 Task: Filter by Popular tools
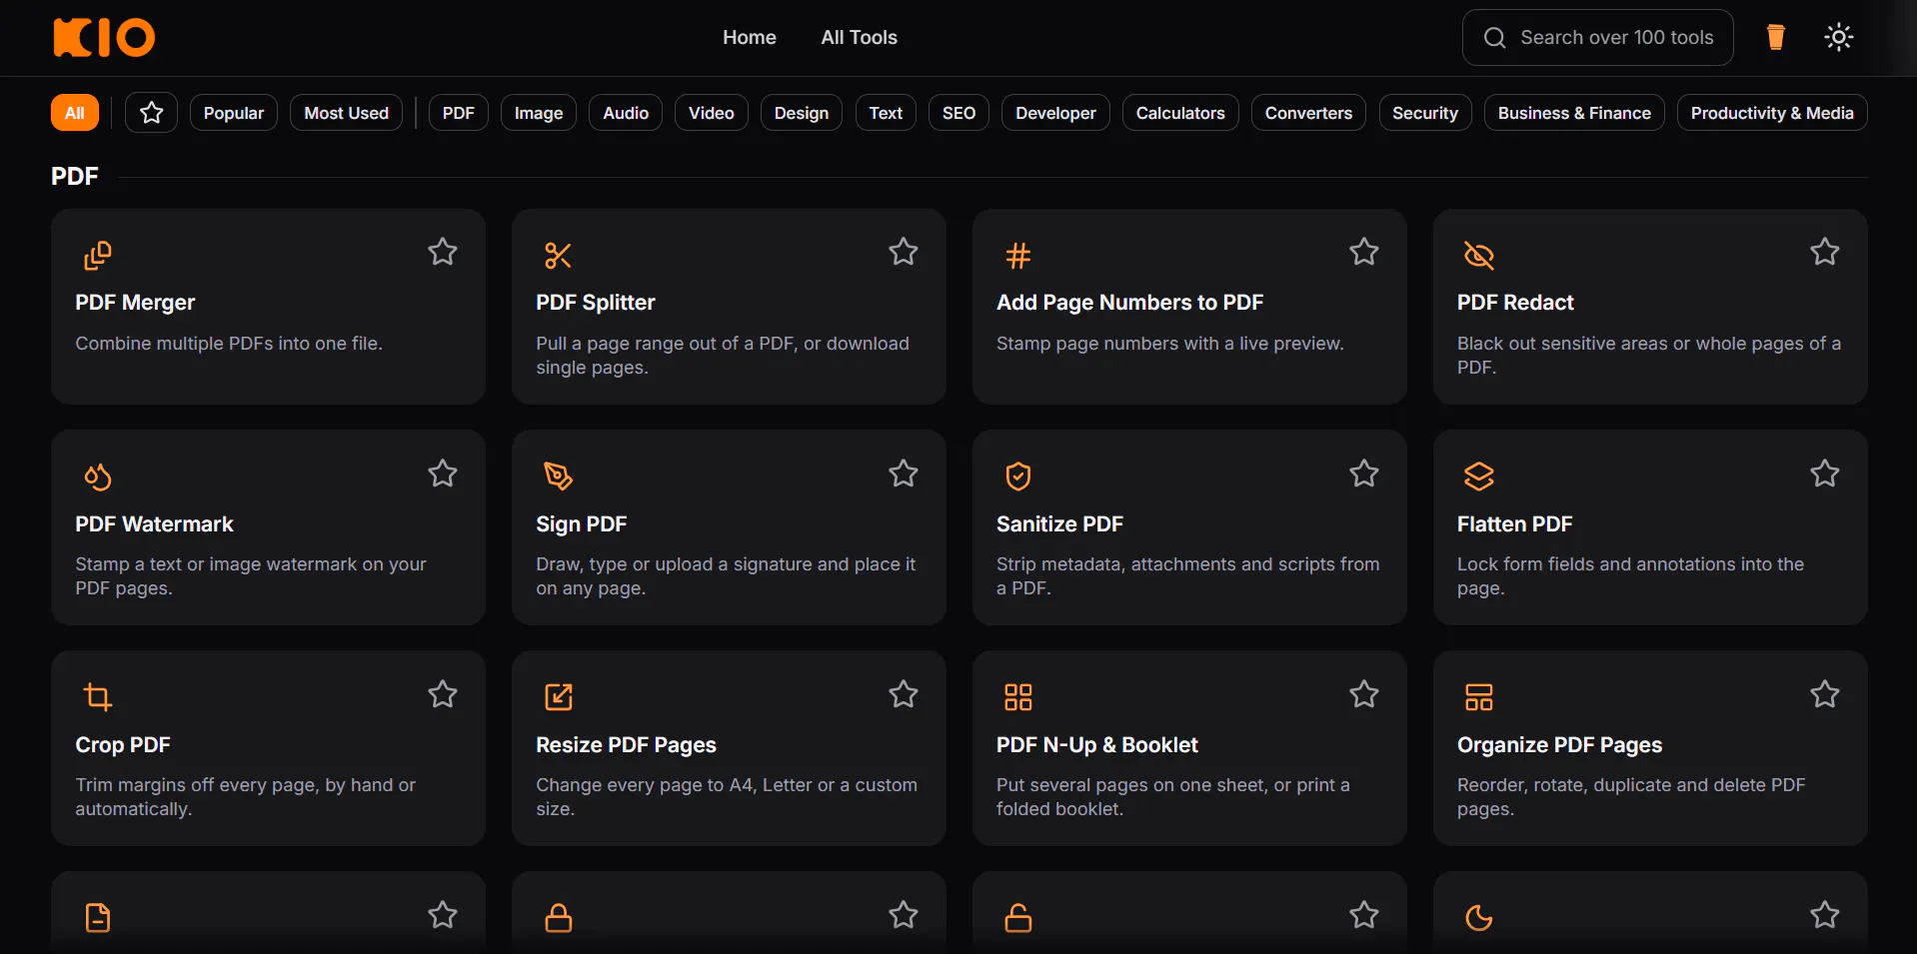[234, 113]
